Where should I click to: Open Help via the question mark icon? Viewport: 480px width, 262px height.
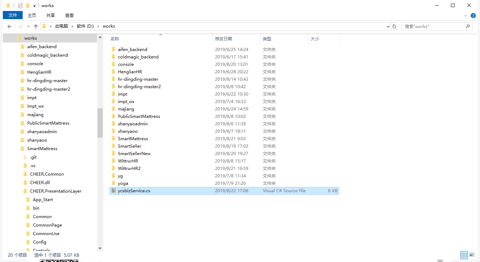(473, 15)
